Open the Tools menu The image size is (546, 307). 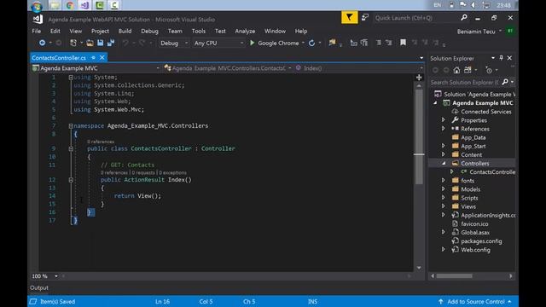(198, 31)
